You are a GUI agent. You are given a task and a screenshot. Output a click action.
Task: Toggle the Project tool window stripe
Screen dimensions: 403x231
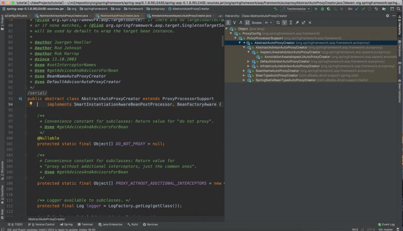[x=3, y=20]
